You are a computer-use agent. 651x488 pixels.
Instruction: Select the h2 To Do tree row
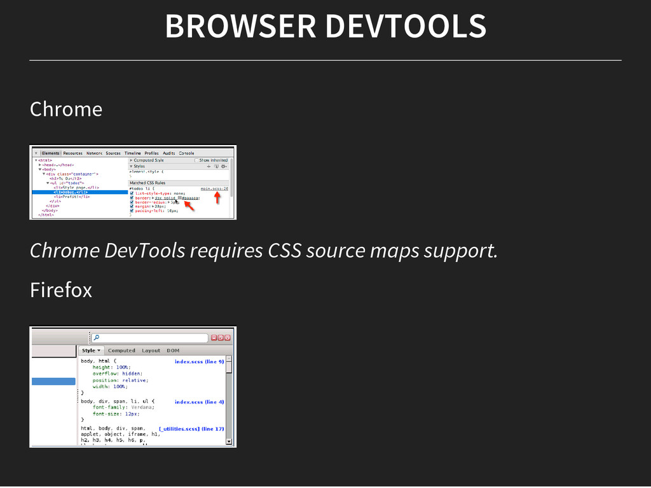(65, 178)
